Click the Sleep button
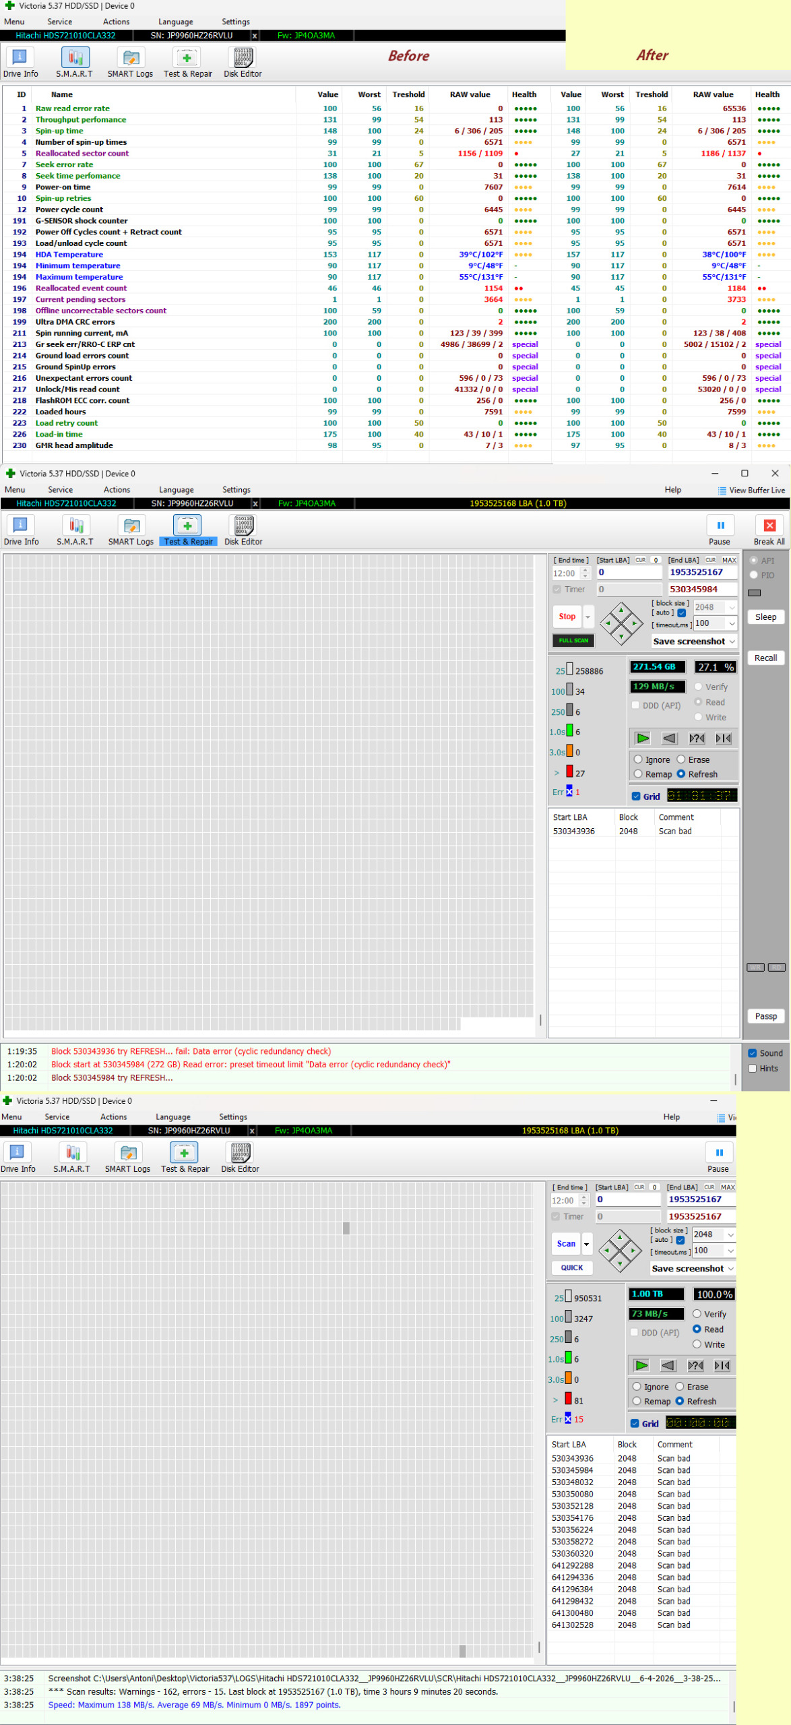 [x=765, y=617]
